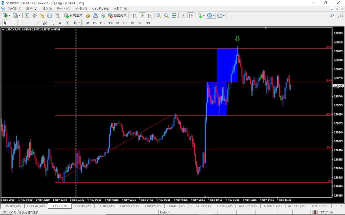Switch to the USDJPY,M5 chart tab

[x=13, y=206]
